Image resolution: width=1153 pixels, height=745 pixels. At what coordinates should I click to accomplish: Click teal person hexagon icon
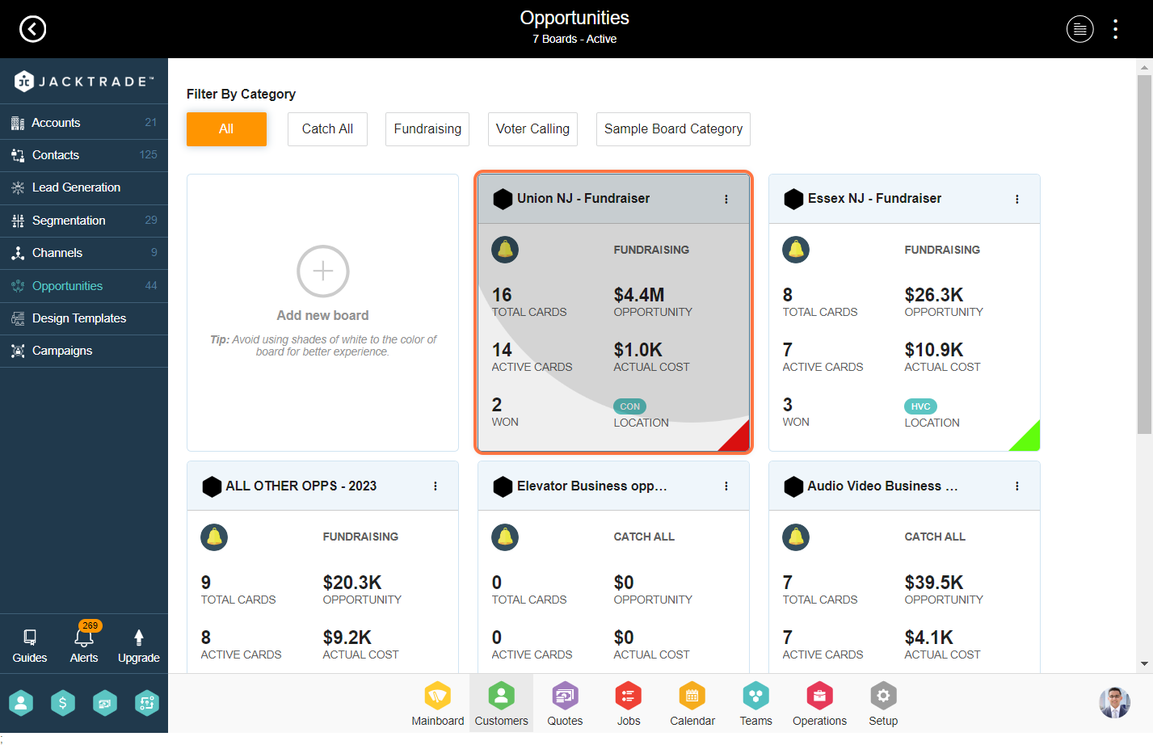point(21,703)
